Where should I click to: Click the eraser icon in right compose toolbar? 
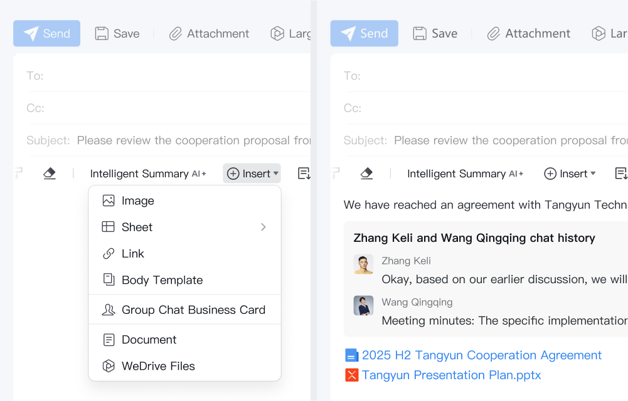(367, 174)
